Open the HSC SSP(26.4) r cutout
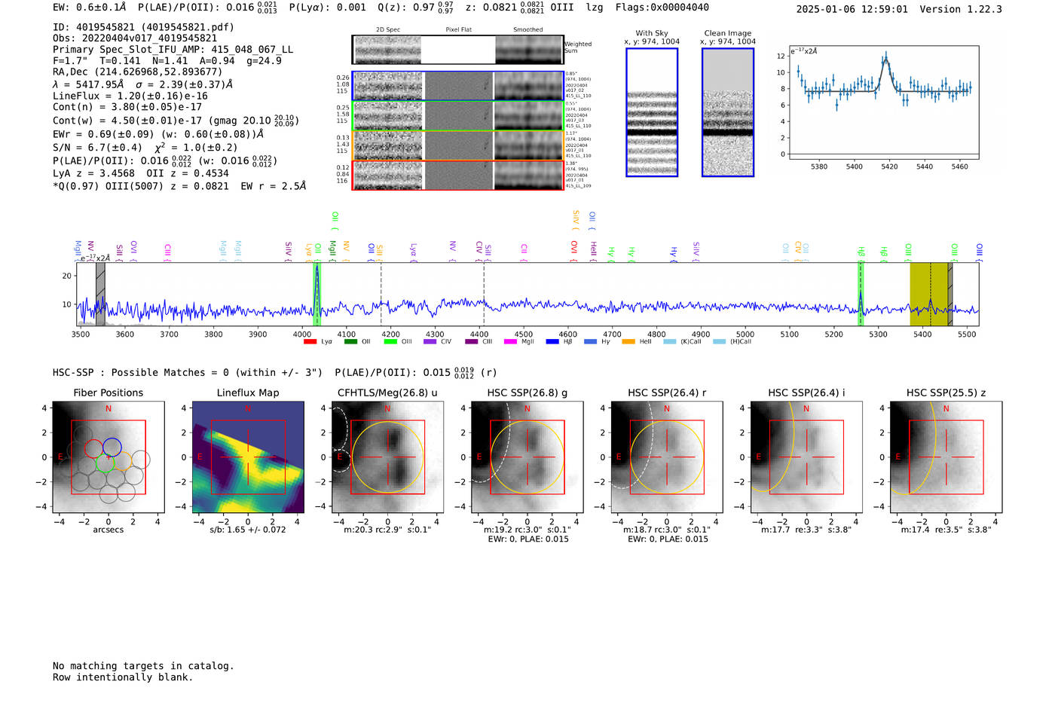 point(667,457)
